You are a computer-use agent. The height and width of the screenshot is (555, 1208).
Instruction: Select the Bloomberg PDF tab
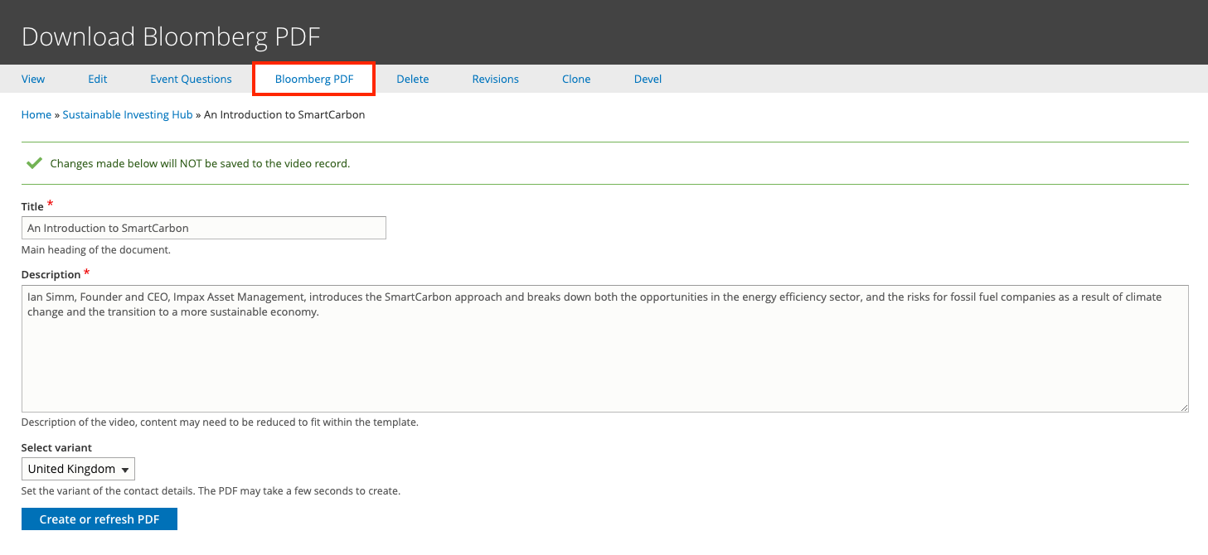click(x=314, y=79)
